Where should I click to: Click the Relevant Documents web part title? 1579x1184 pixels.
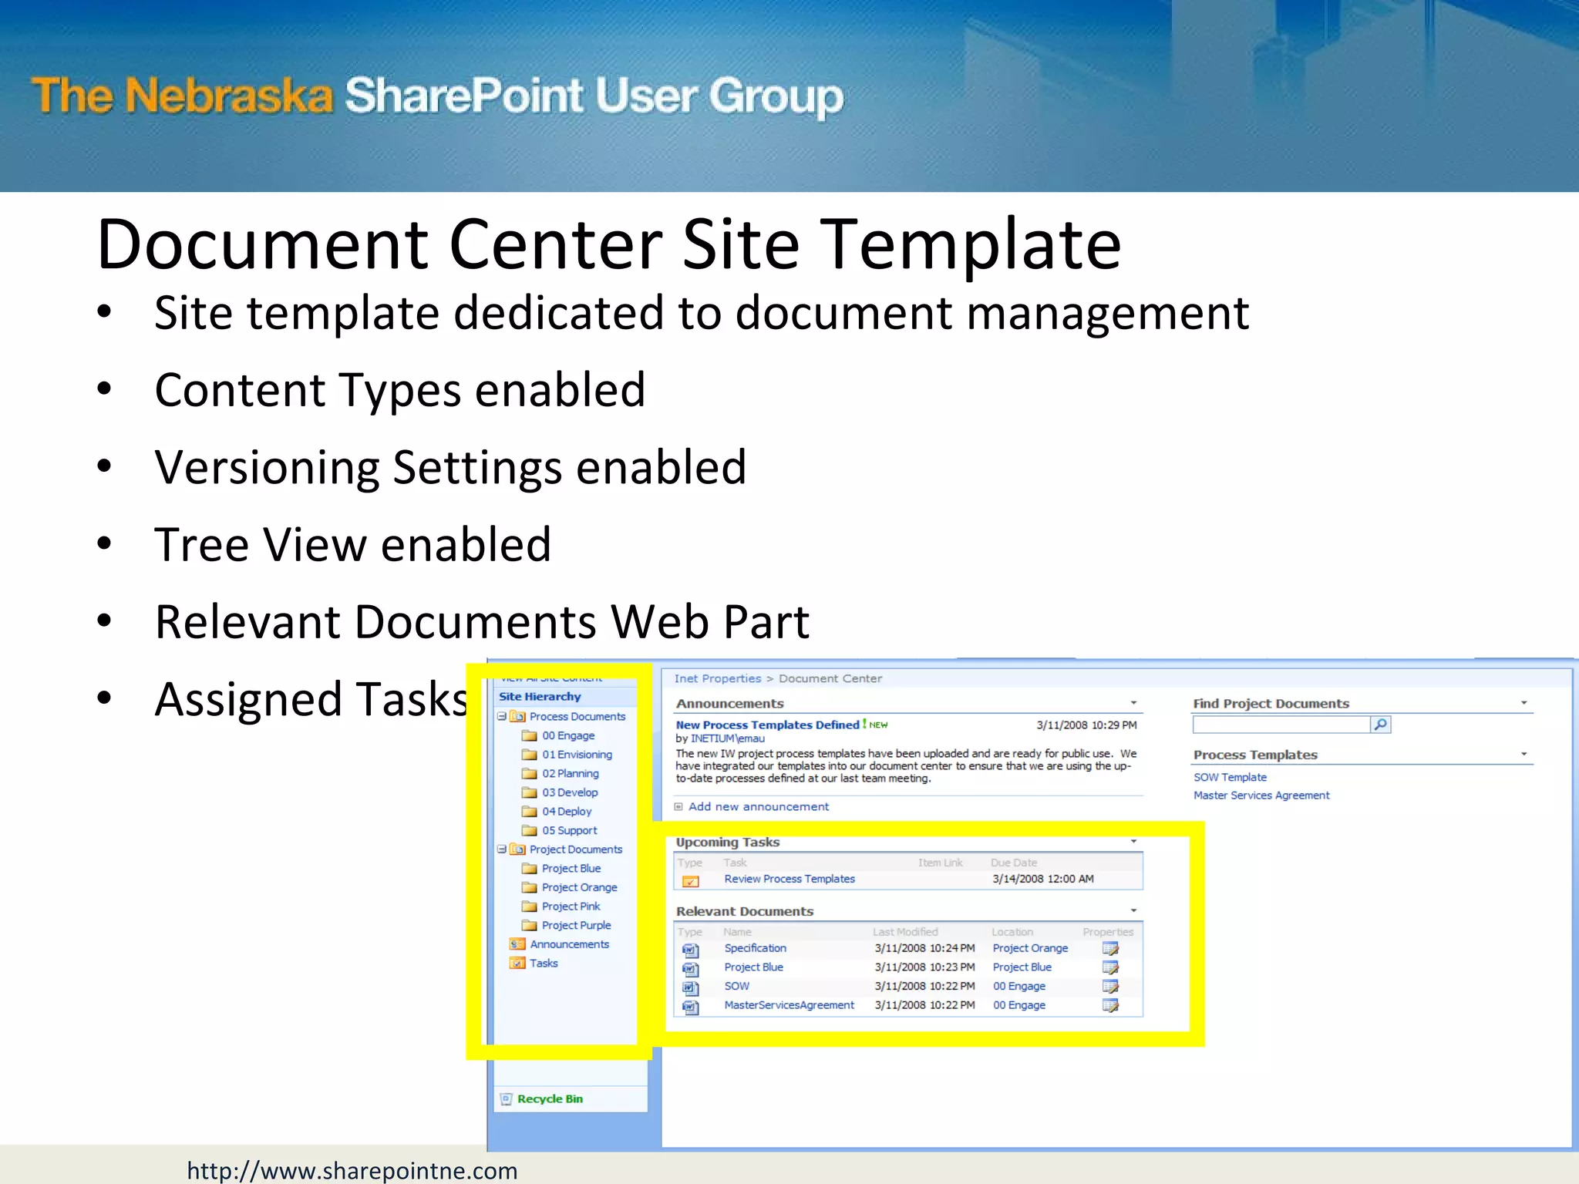pos(745,911)
